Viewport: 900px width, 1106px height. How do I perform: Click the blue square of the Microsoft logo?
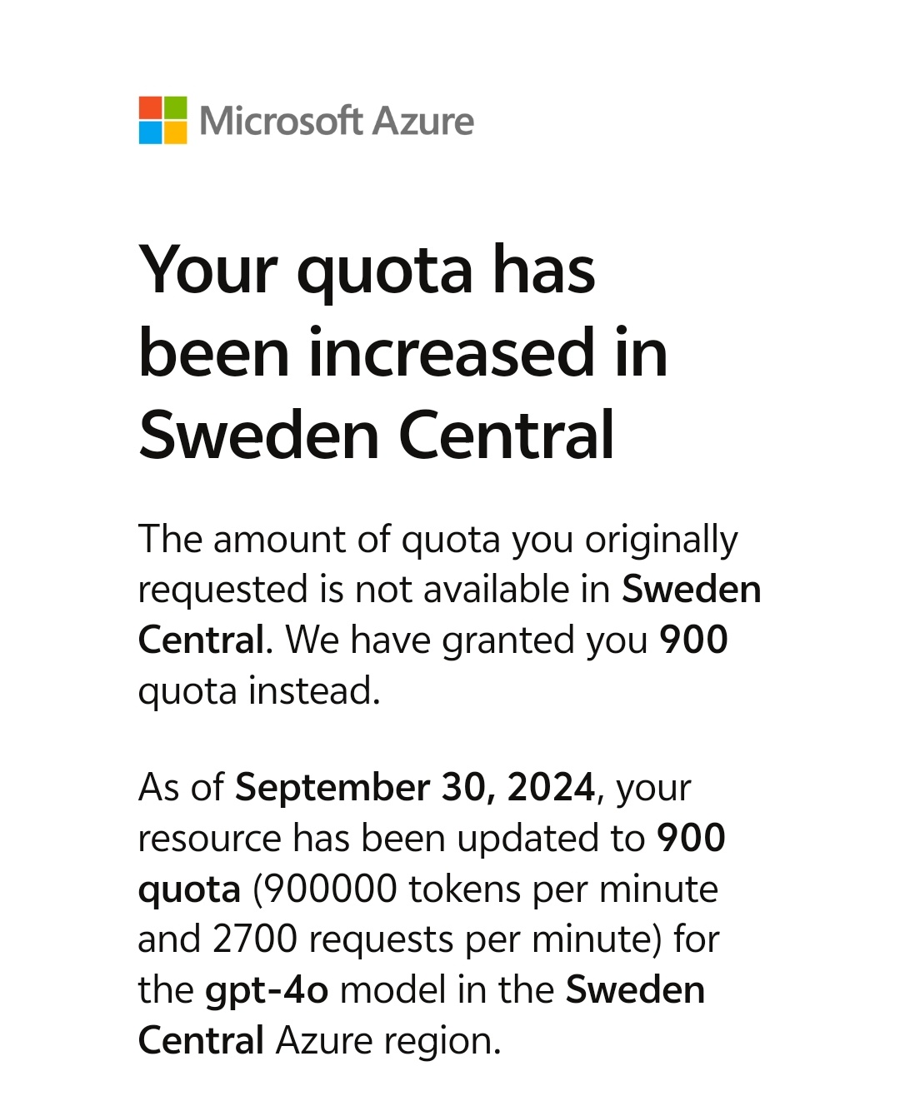coord(150,132)
